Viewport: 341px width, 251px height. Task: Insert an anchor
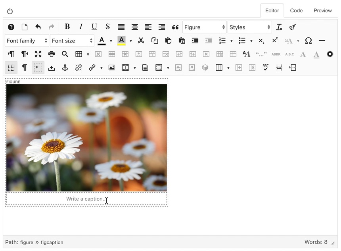(65, 68)
